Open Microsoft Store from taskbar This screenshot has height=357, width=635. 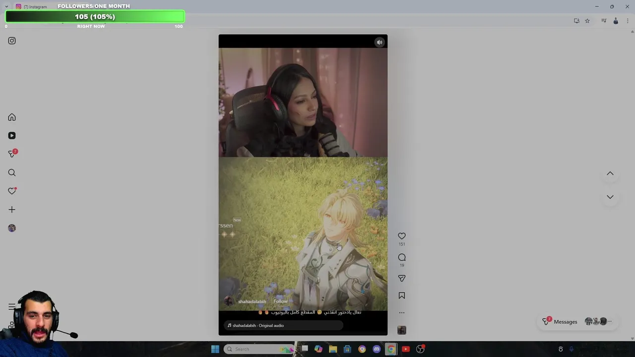(347, 349)
